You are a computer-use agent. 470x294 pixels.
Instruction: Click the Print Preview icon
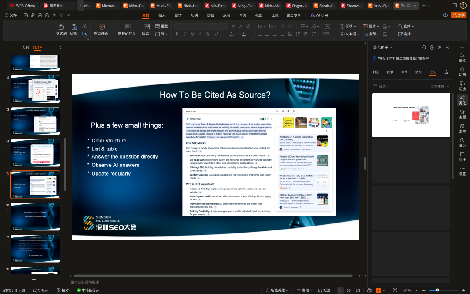point(47,15)
